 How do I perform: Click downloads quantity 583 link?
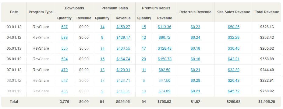tap(65, 38)
